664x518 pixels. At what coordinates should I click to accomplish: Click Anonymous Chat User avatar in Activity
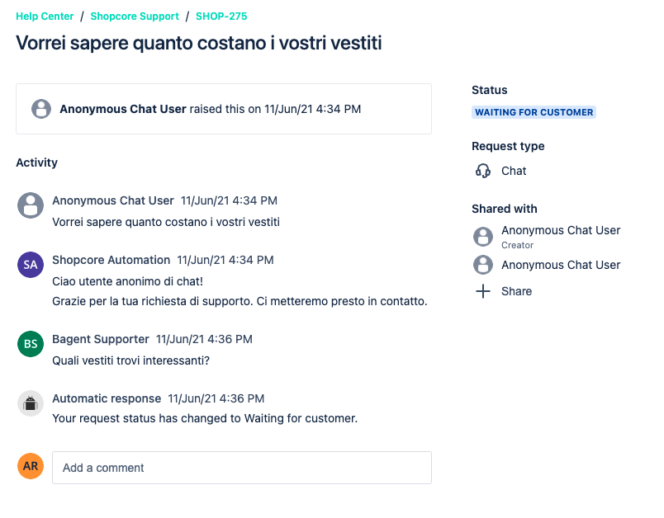pos(31,205)
